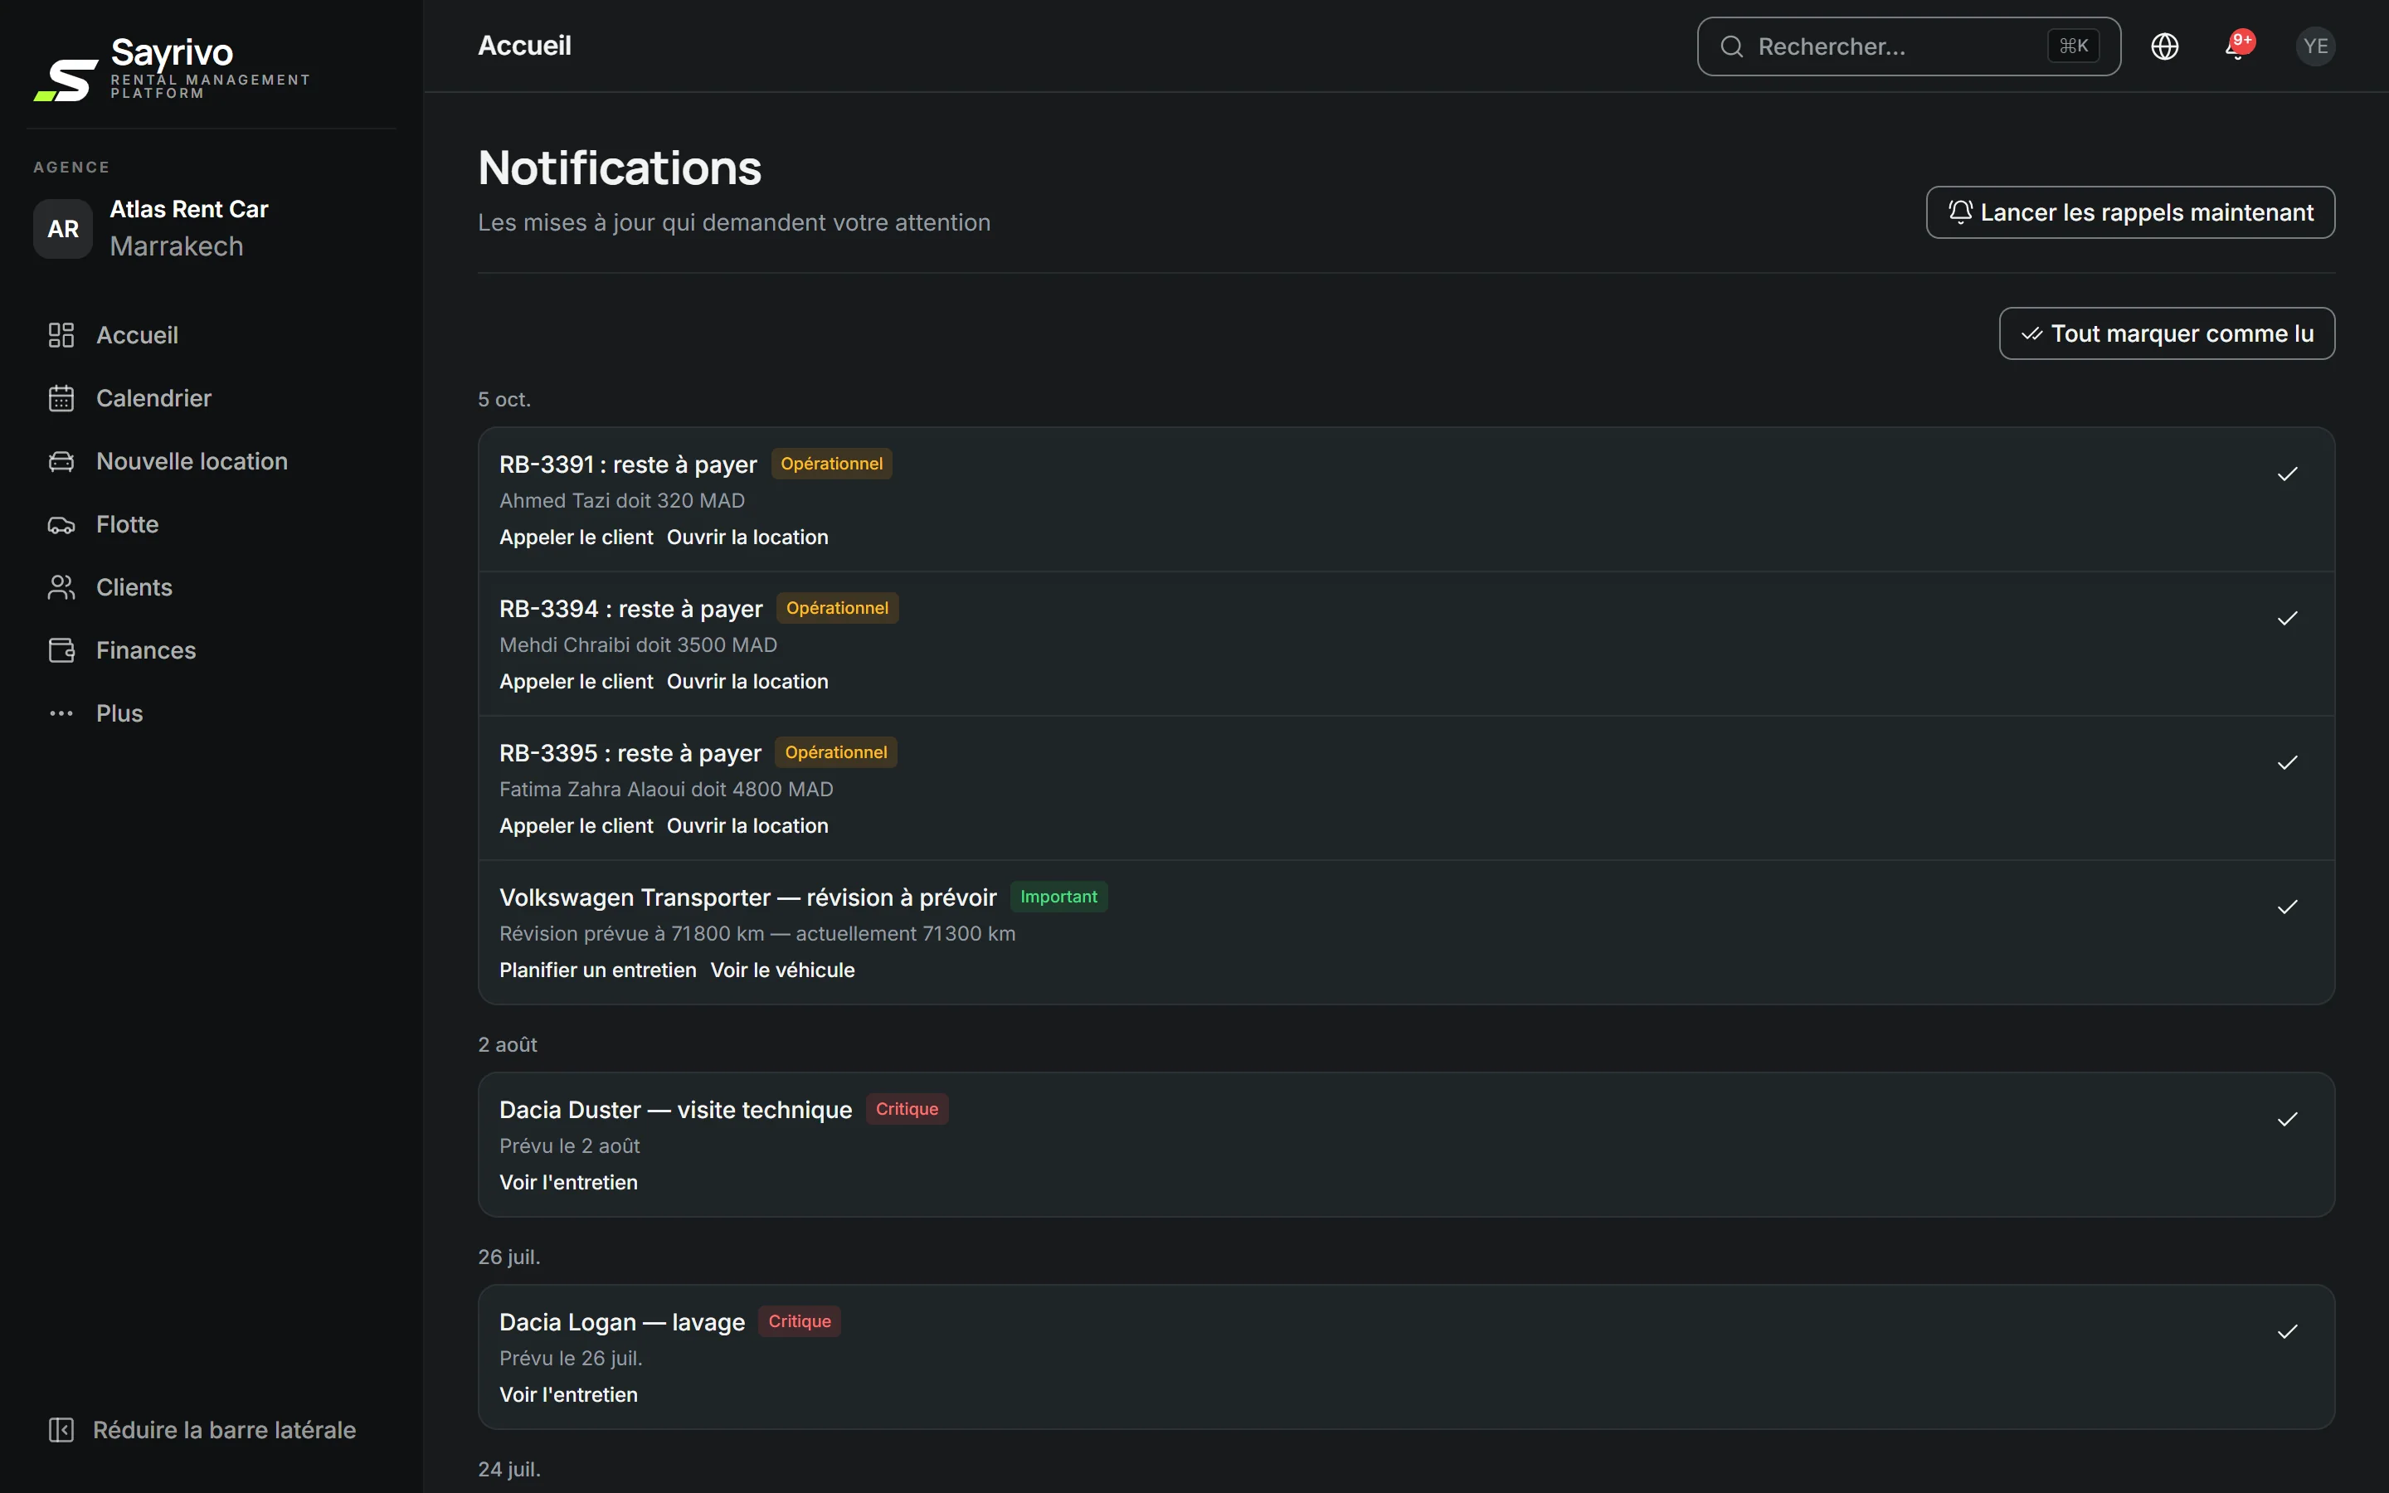2389x1493 pixels.
Task: Click the Critique tag on Dacia Duster
Action: pos(906,1109)
